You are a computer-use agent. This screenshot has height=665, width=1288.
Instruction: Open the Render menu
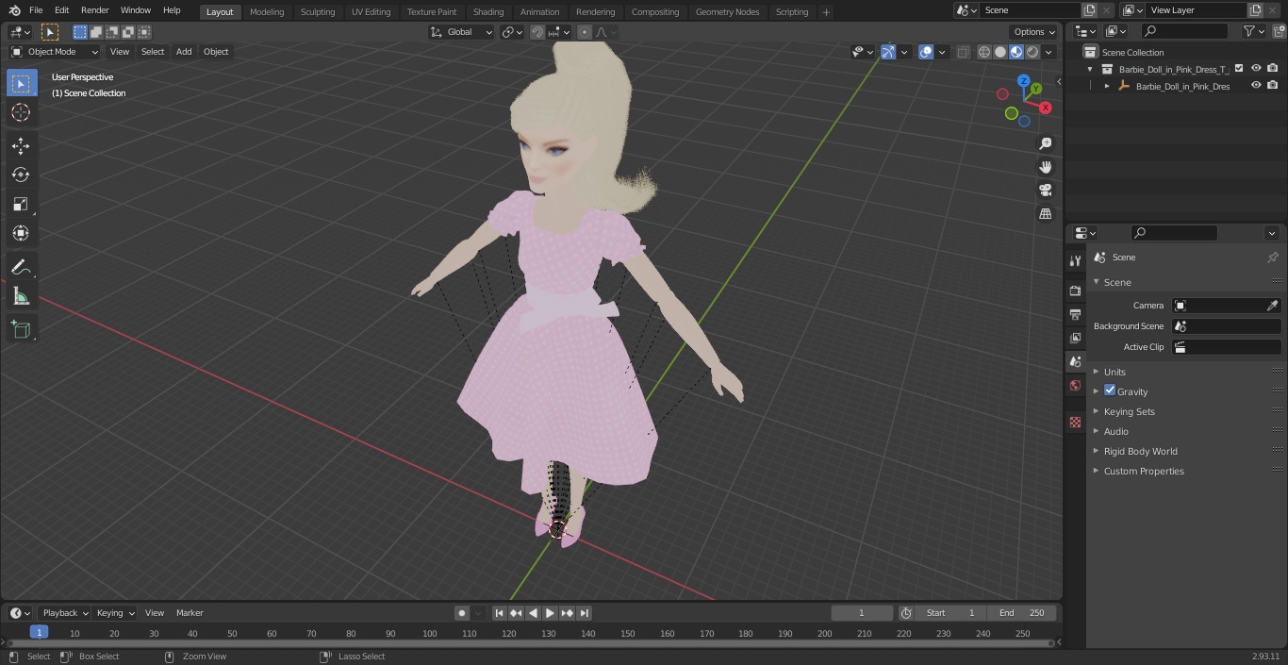pyautogui.click(x=94, y=10)
